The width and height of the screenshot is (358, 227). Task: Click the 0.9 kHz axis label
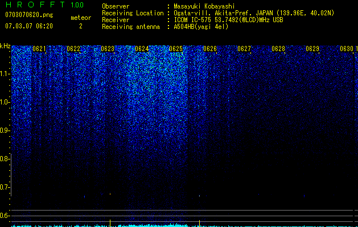pyautogui.click(x=5, y=131)
